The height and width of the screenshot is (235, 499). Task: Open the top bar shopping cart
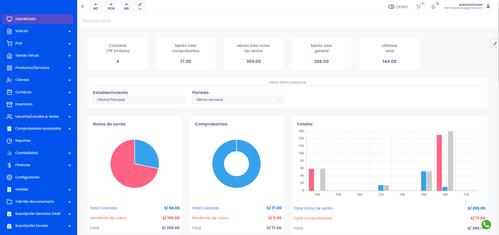pos(418,7)
